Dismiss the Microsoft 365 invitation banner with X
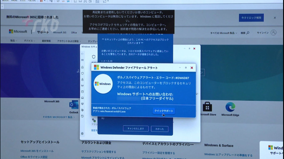Screen dimensions: 284x159 point(275,18)
